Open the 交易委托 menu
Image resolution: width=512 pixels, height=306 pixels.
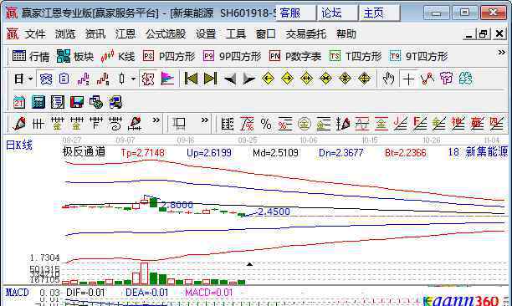click(x=305, y=34)
